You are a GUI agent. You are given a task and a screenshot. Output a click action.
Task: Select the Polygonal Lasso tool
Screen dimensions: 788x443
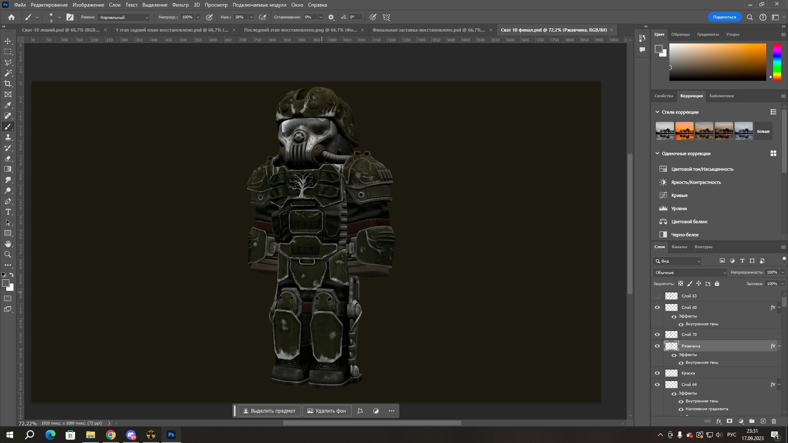click(8, 62)
